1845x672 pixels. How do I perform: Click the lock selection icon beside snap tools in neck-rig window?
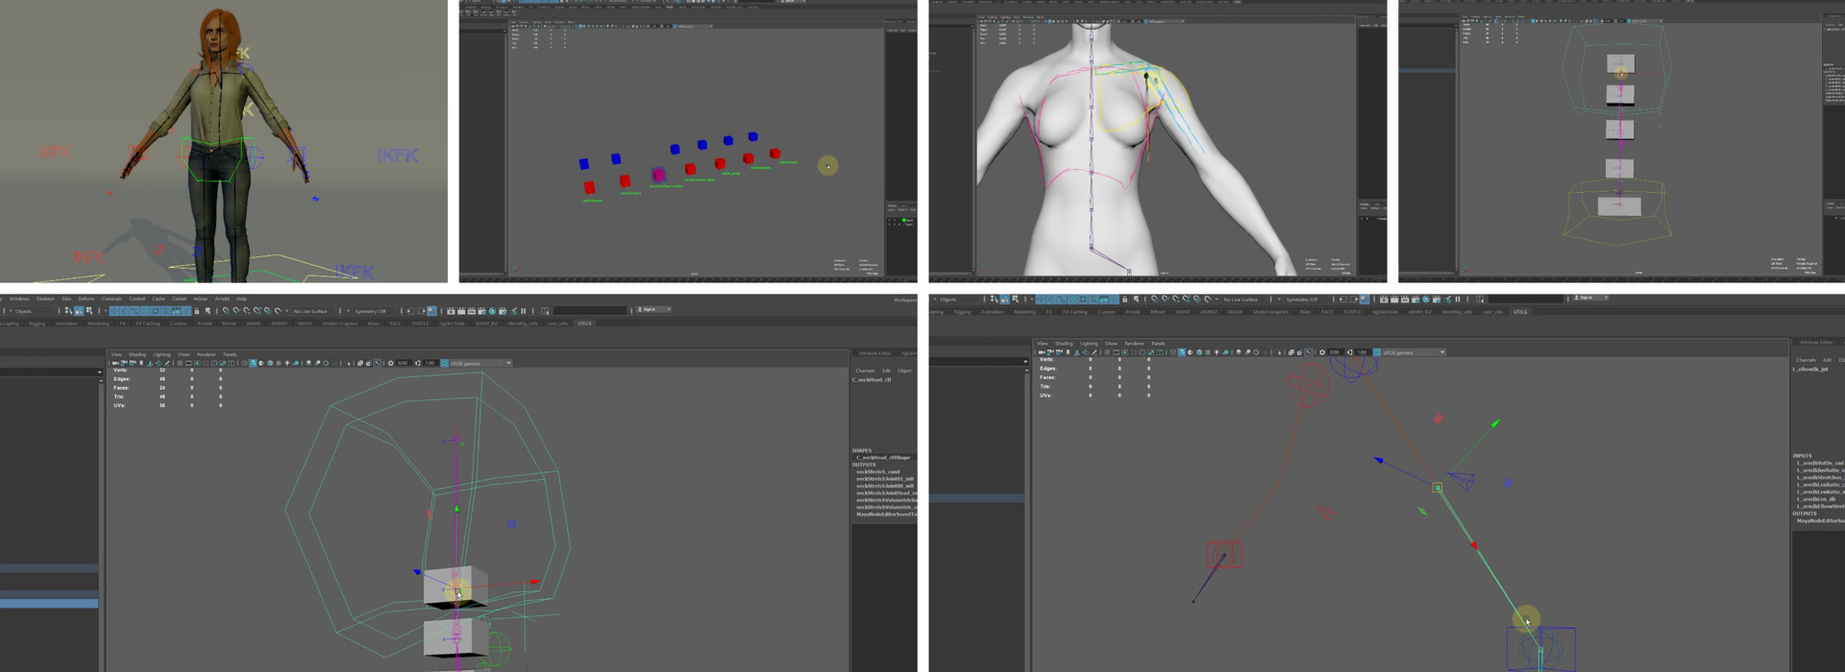tap(197, 311)
